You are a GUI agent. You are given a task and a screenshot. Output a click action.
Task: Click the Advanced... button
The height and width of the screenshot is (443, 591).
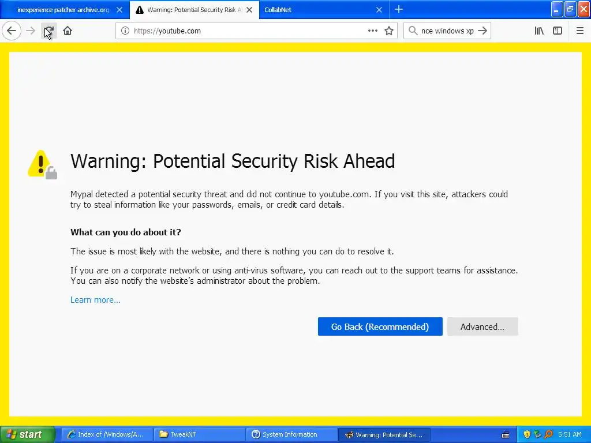[482, 326]
